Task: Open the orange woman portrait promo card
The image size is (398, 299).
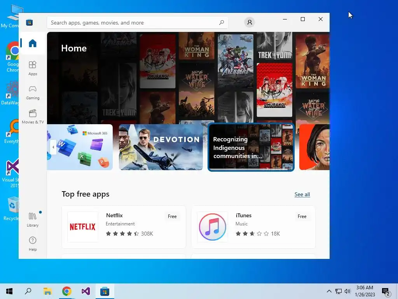Action: pos(314,147)
